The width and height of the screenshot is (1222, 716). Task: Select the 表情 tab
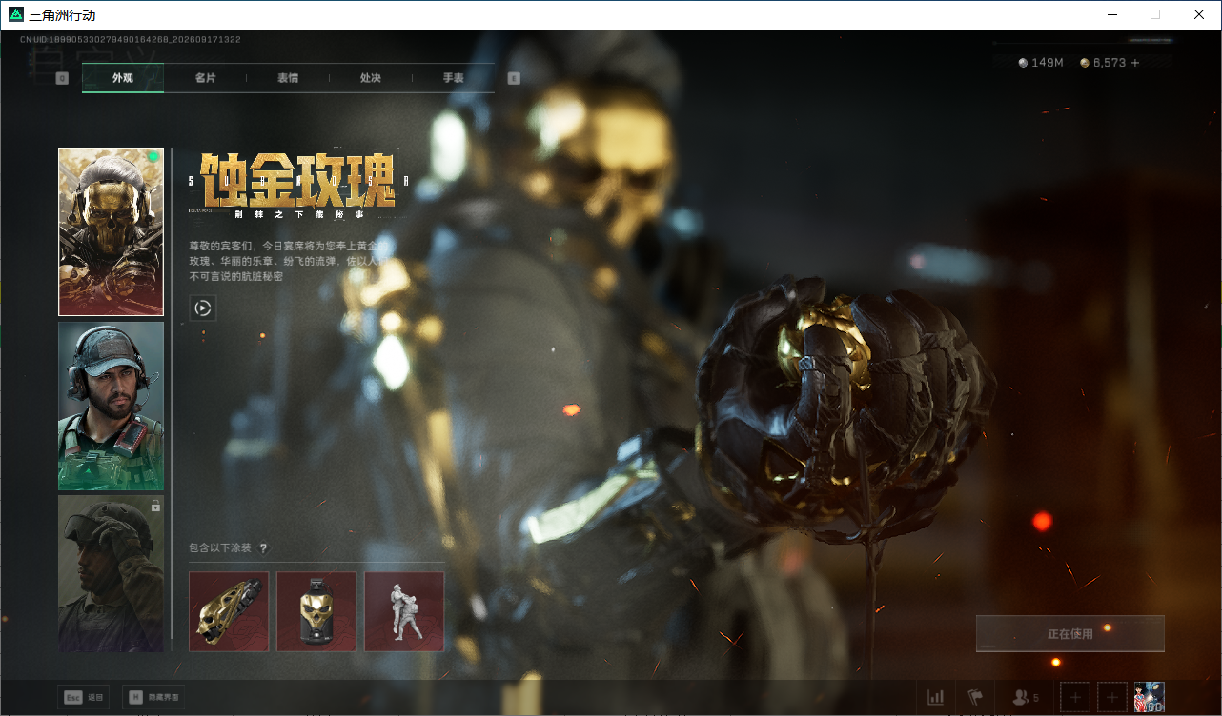coord(288,78)
